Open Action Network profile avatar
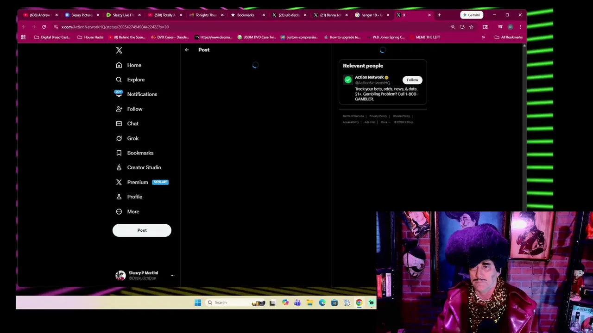593x333 pixels. point(348,80)
